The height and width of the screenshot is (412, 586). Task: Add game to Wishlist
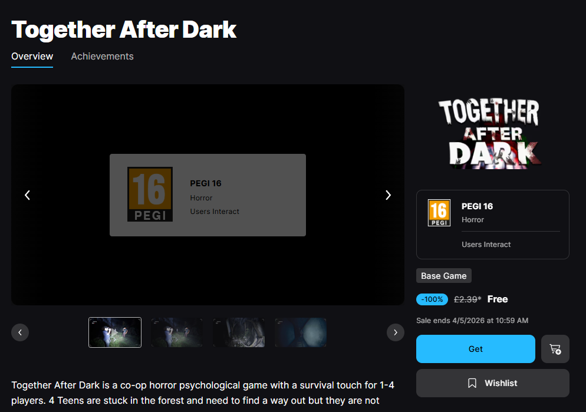coord(492,383)
